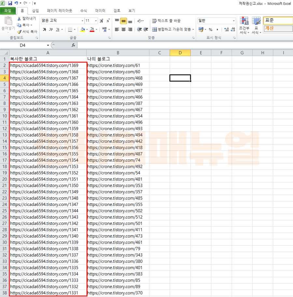Switch to the 수식 Formulas tab
This screenshot has width=293, height=297.
pos(83,11)
